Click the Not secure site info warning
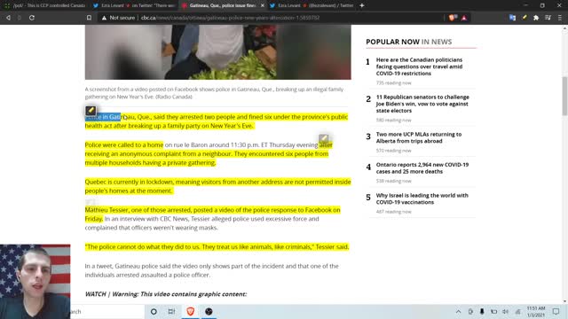568x319 pixels. (x=118, y=18)
